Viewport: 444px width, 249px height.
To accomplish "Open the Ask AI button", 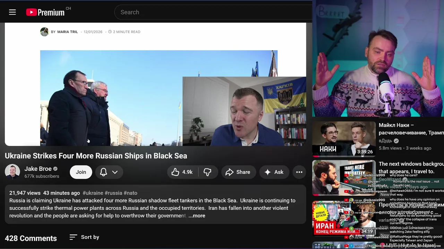I will [x=274, y=172].
